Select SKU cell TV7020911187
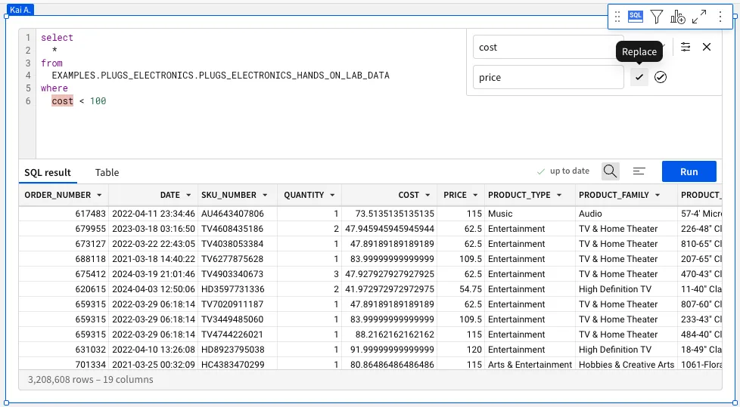The image size is (740, 407). (x=238, y=304)
